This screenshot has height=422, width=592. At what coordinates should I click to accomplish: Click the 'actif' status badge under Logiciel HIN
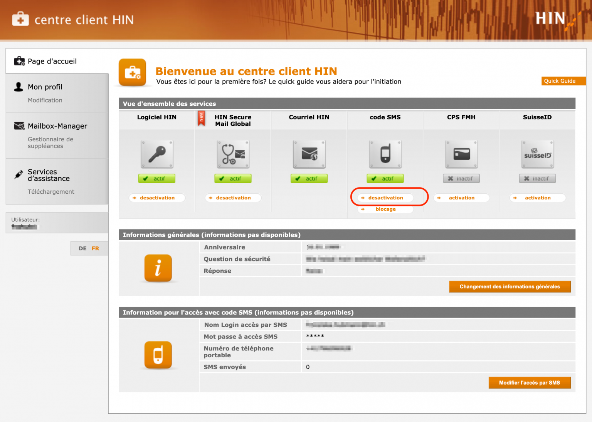pyautogui.click(x=157, y=178)
